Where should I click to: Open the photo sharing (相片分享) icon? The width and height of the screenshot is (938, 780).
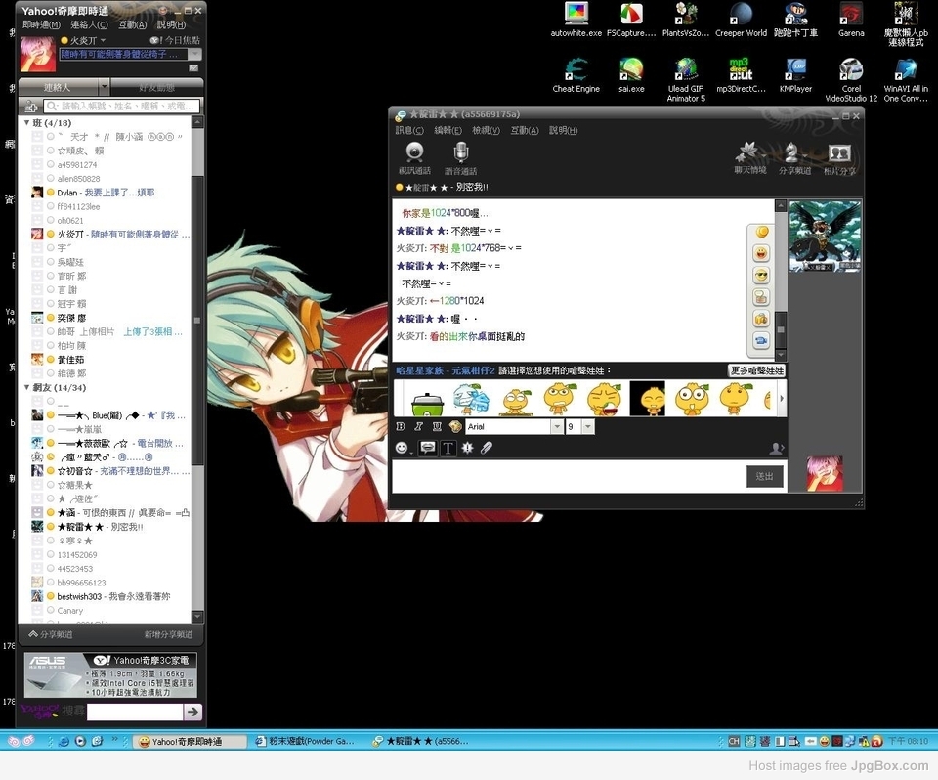tap(838, 158)
